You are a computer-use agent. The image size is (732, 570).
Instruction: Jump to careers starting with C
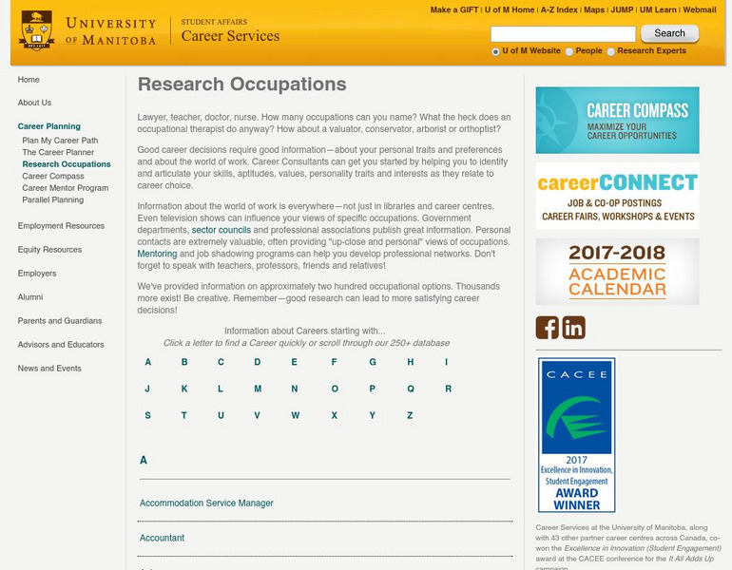[x=221, y=362]
